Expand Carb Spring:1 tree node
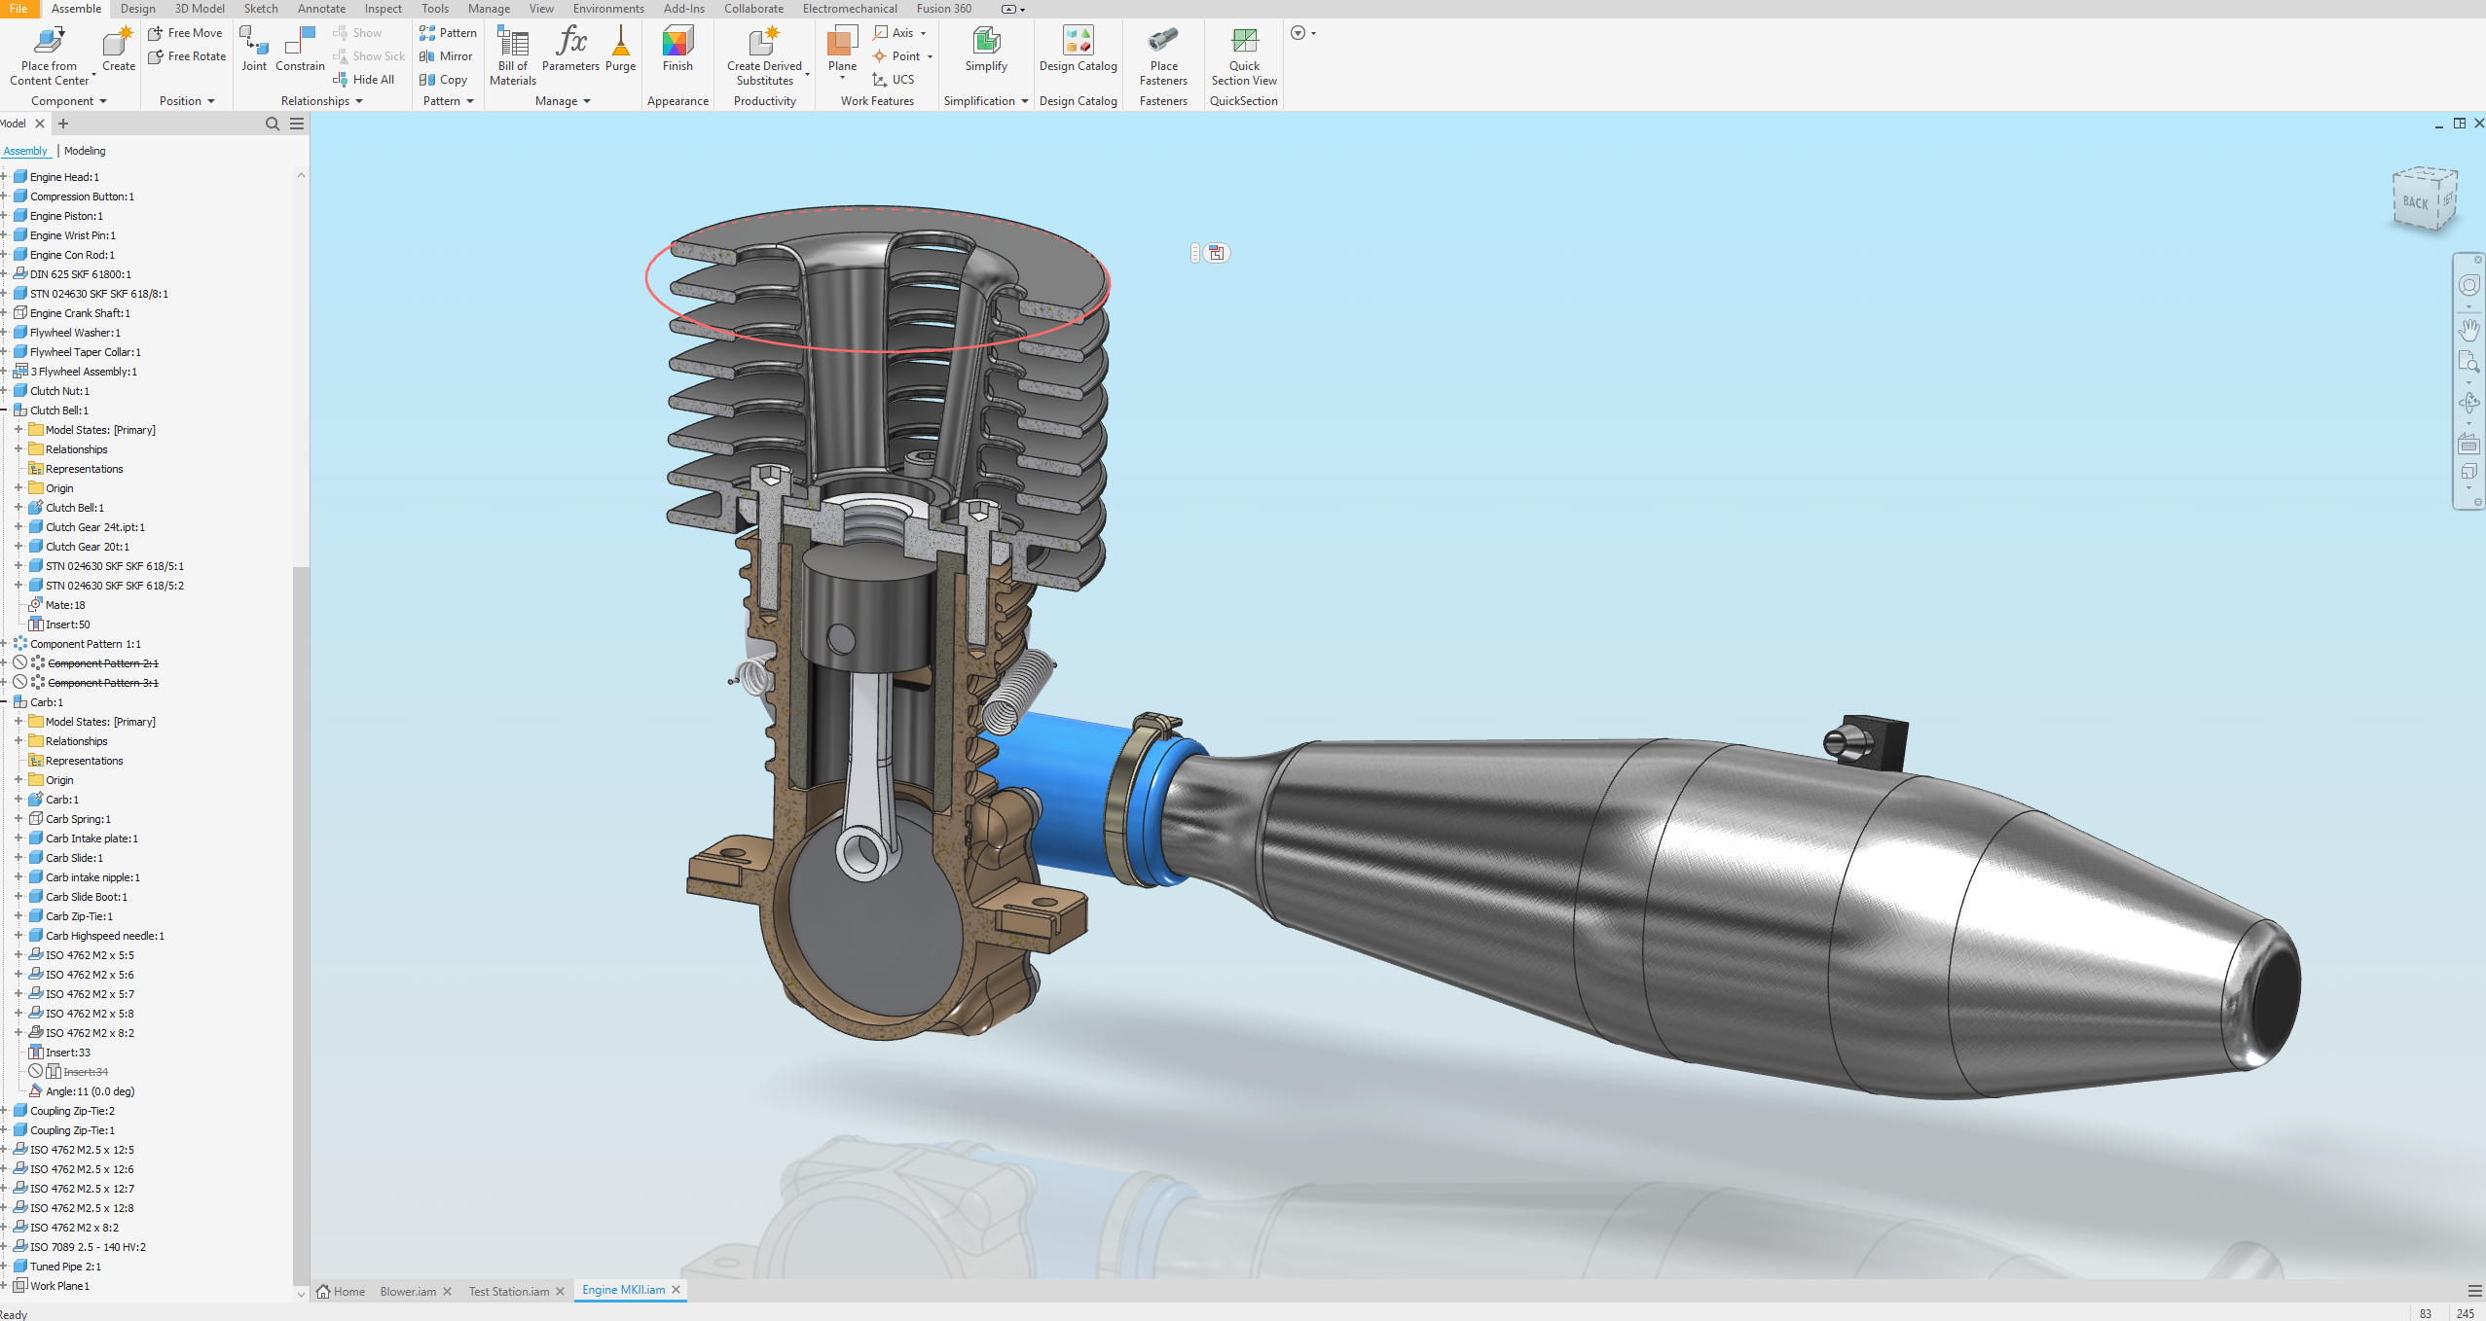 click(18, 819)
